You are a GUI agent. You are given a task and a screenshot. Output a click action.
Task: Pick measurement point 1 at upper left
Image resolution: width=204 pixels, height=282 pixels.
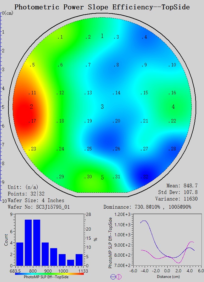(x=60, y=37)
